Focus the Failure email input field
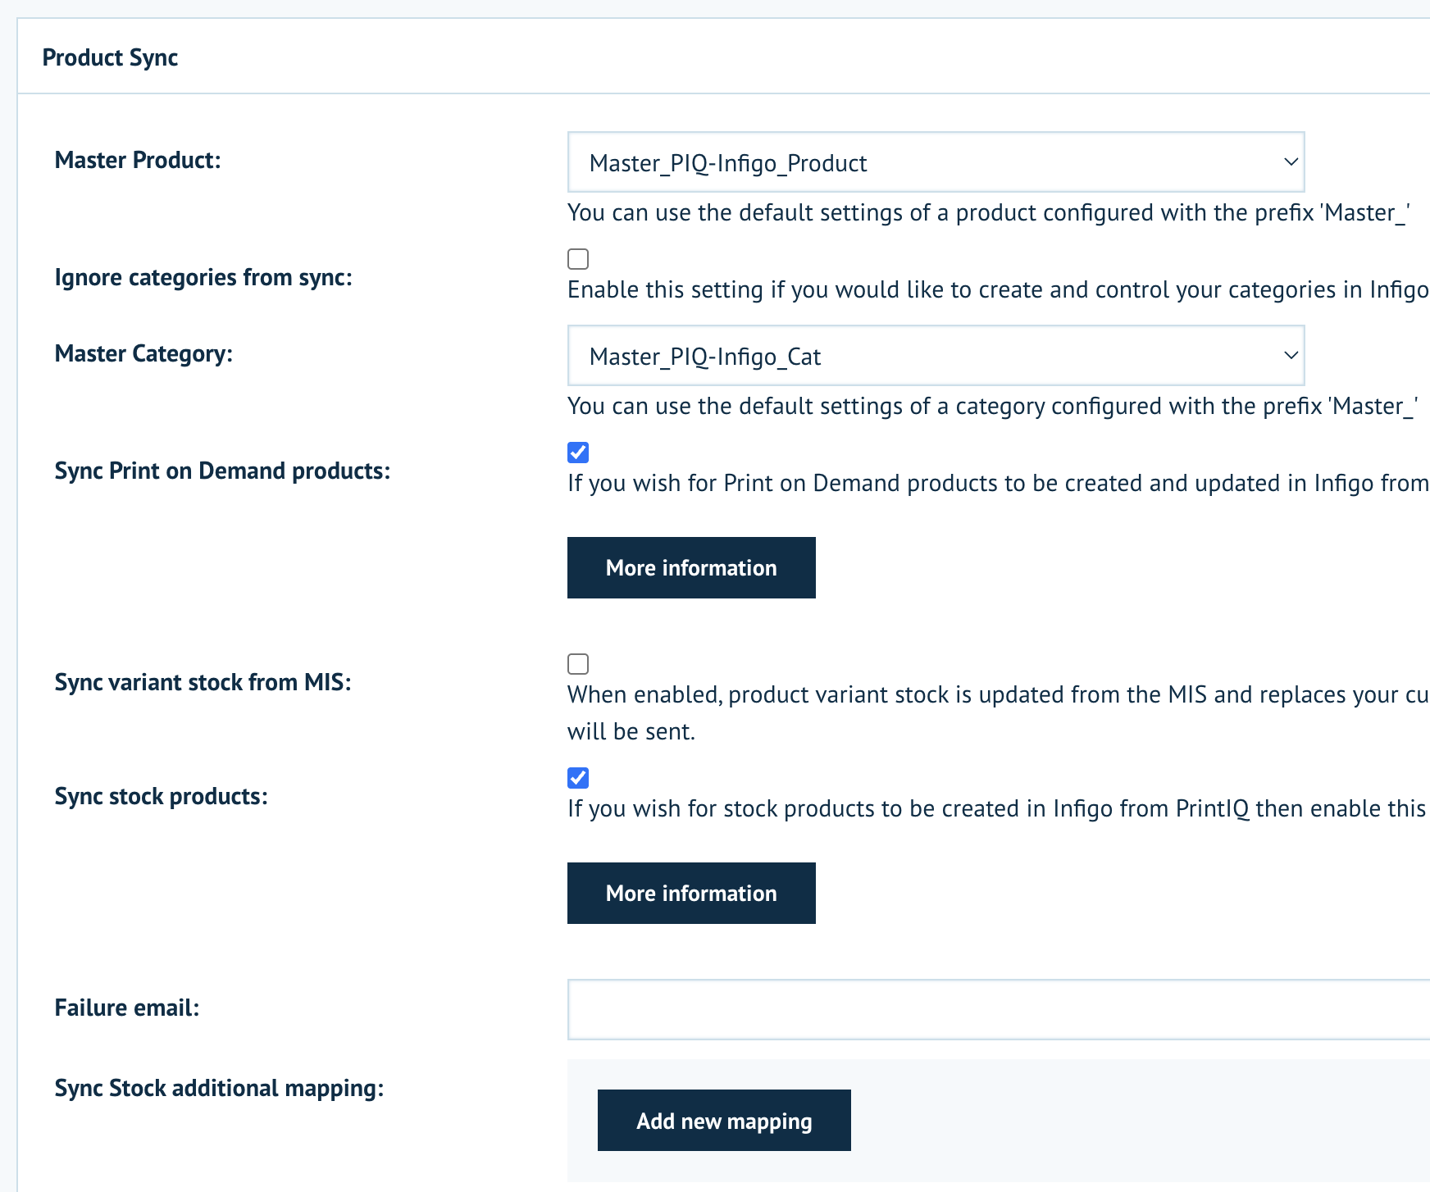This screenshot has height=1192, width=1430. 997,1009
